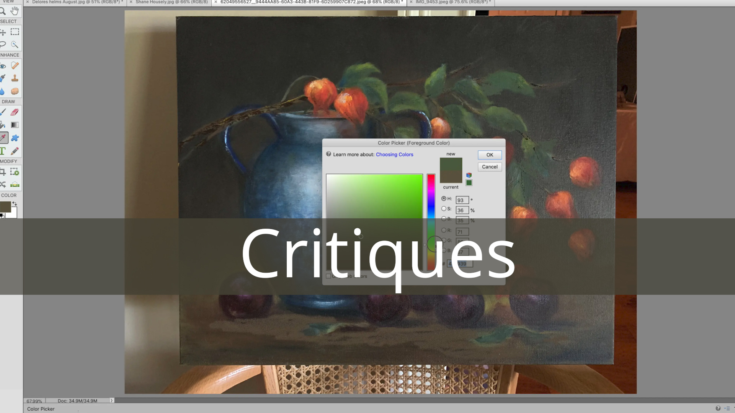The width and height of the screenshot is (735, 413).
Task: Switch to Delores helms August.jpg tab
Action: [x=76, y=2]
